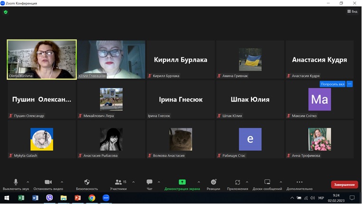
Task: Expand whiteboards options arrow
Action: 281,182
